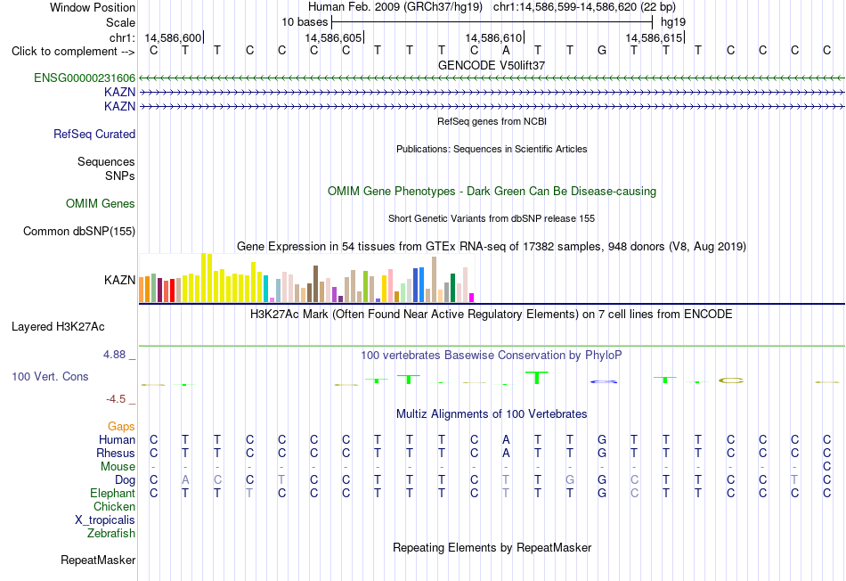Click the base A in the sequence row
Viewport: 846px width, 581px height.
(x=506, y=51)
